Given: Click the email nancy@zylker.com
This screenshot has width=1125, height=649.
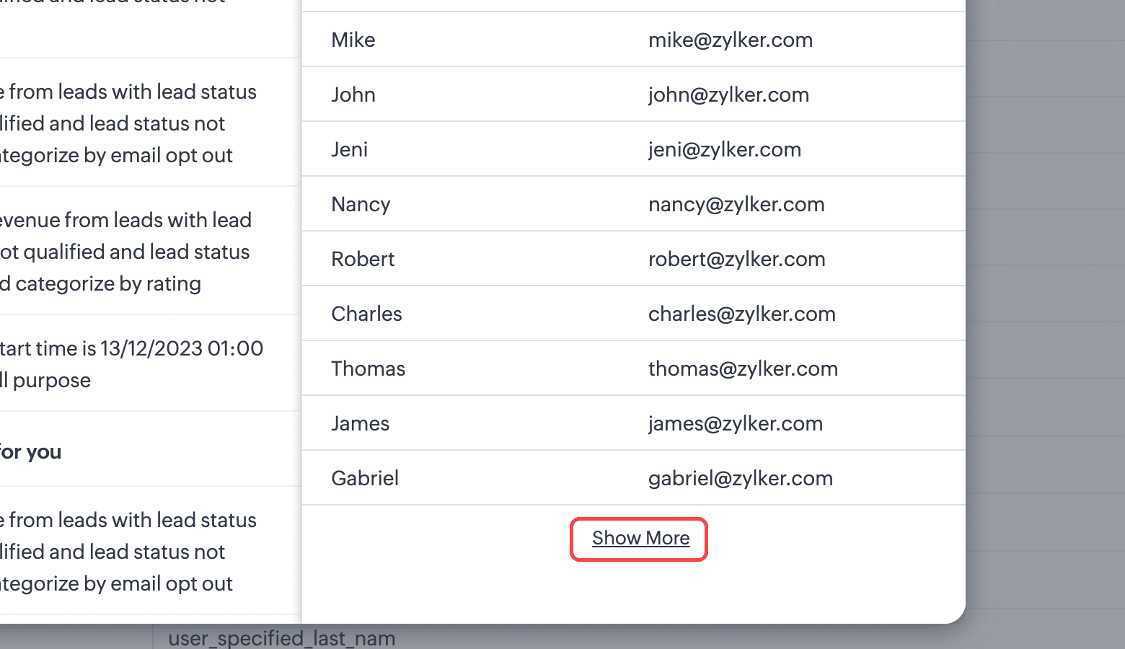Looking at the screenshot, I should click(x=736, y=204).
